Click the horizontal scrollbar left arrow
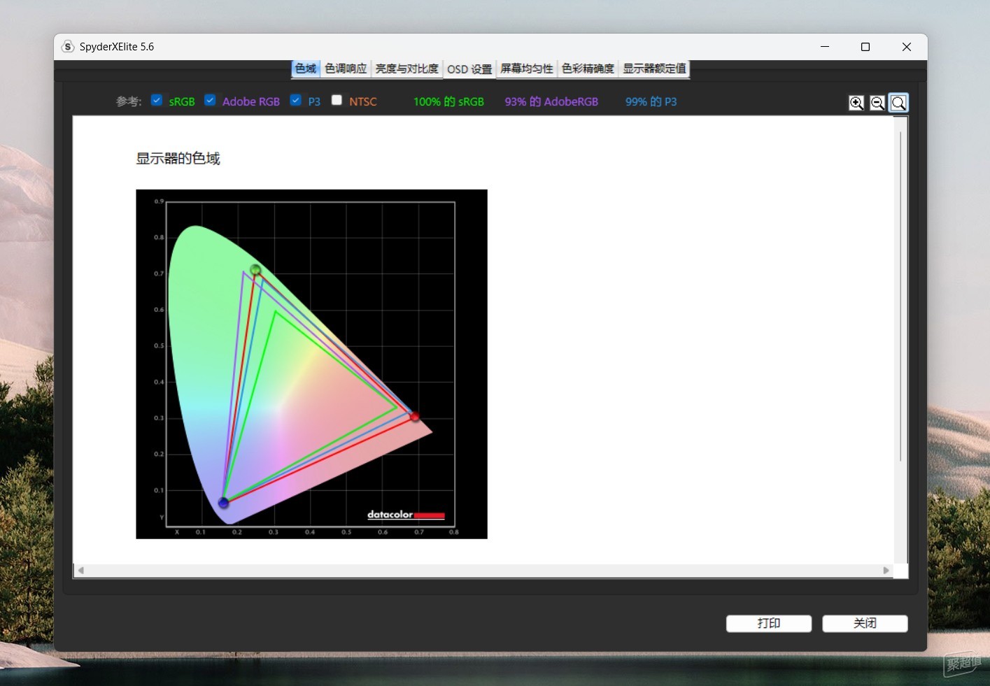Screen dimensions: 990x686 [x=81, y=571]
